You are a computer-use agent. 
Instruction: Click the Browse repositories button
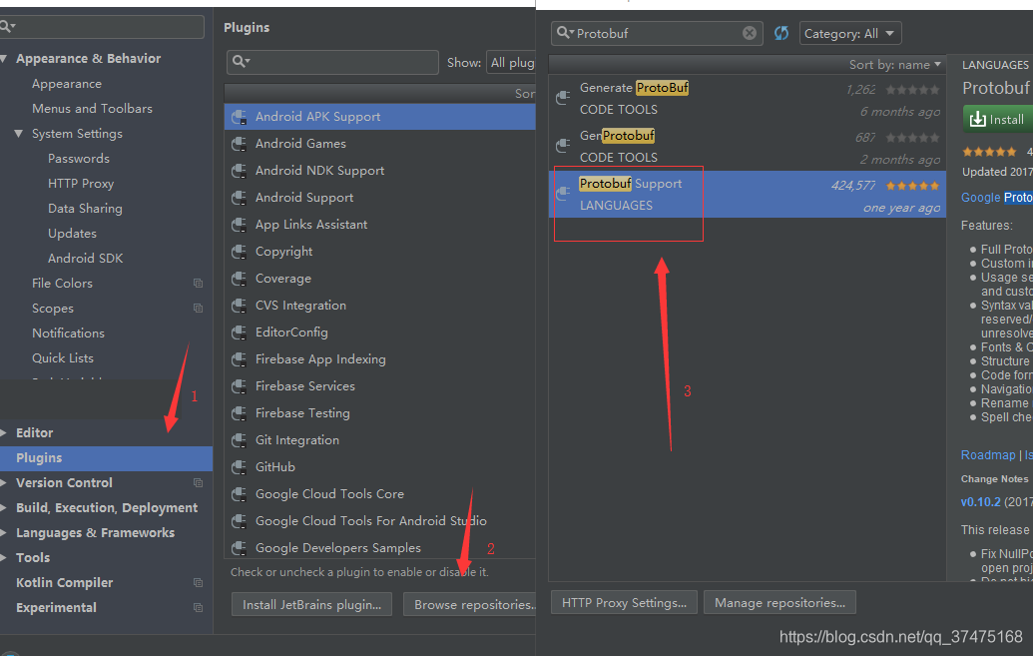click(470, 604)
